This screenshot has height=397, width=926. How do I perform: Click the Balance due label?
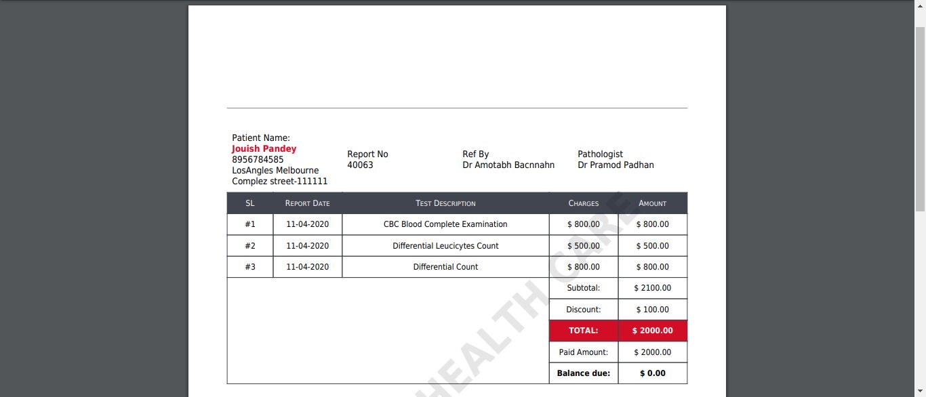(x=583, y=373)
